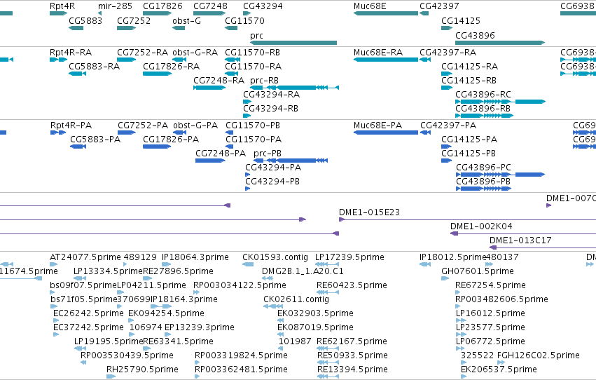The height and width of the screenshot is (380, 596).
Task: Select the RP003034122.5prime EST label
Action: pyautogui.click(x=240, y=285)
